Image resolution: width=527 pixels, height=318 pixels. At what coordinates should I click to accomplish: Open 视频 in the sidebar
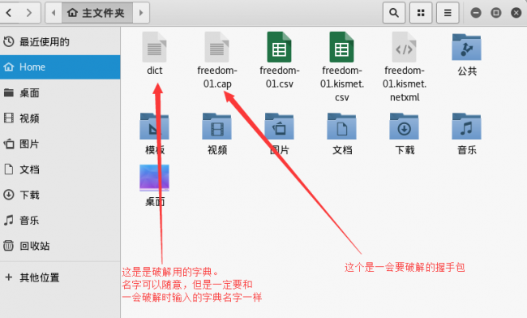pyautogui.click(x=60, y=118)
